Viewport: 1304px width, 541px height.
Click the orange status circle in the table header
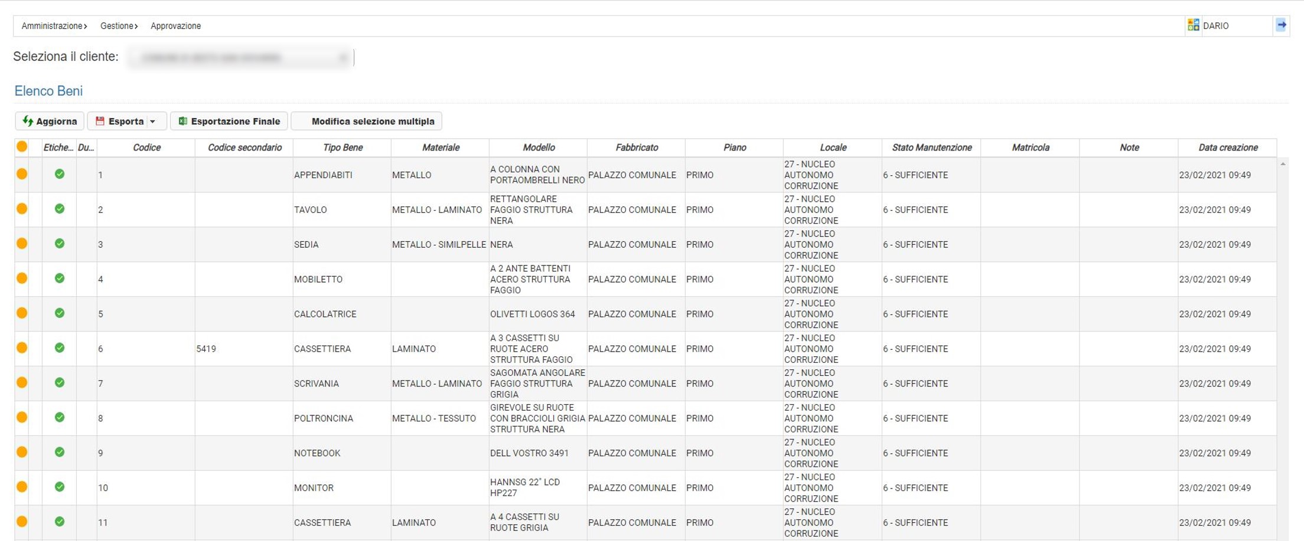click(x=22, y=147)
